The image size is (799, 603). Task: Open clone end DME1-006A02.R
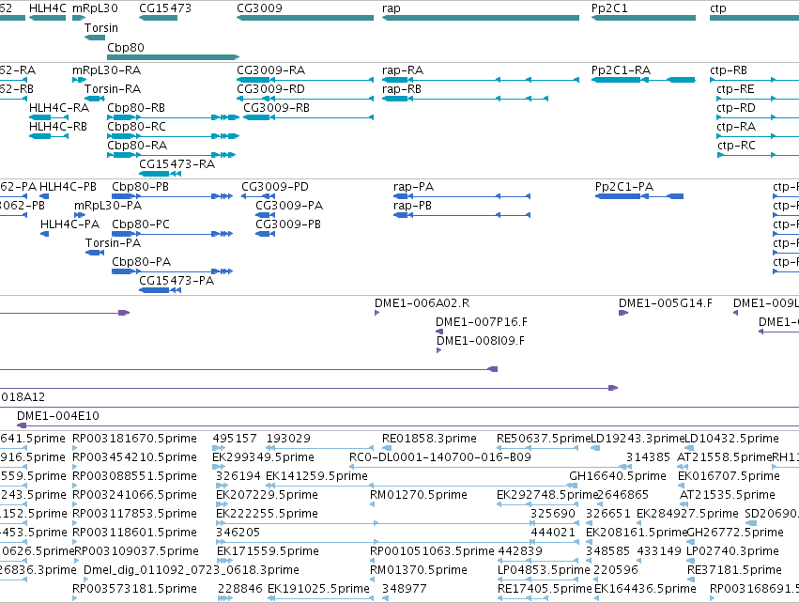422,303
